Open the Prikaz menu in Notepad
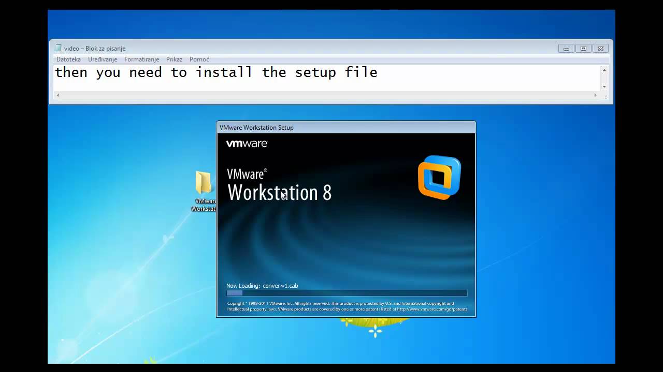 (174, 59)
